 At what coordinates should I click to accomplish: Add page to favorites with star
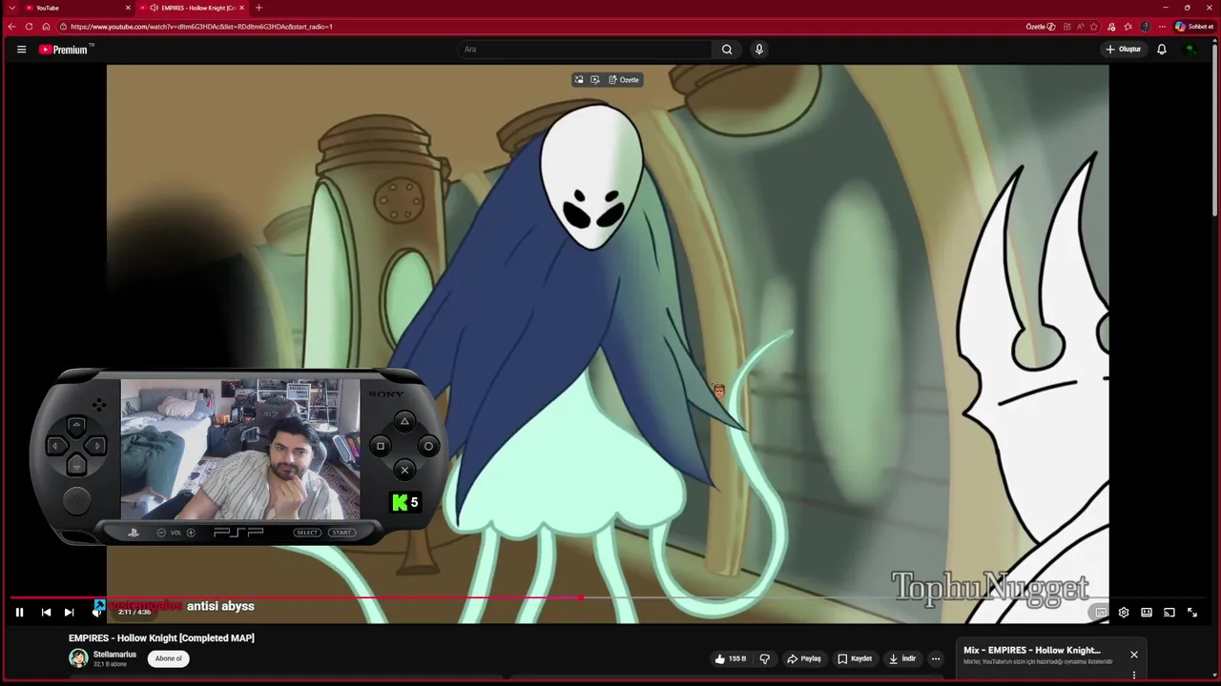point(1094,27)
